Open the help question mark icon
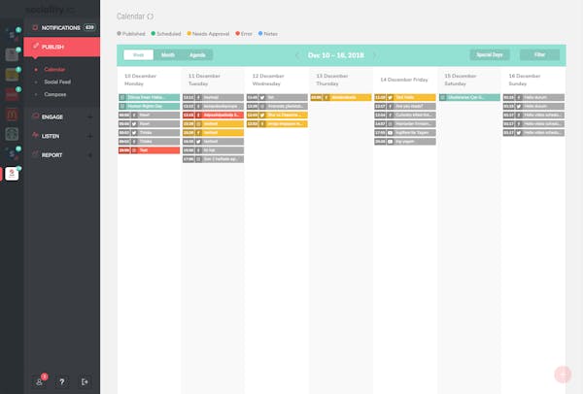Image resolution: width=583 pixels, height=394 pixels. 62,381
